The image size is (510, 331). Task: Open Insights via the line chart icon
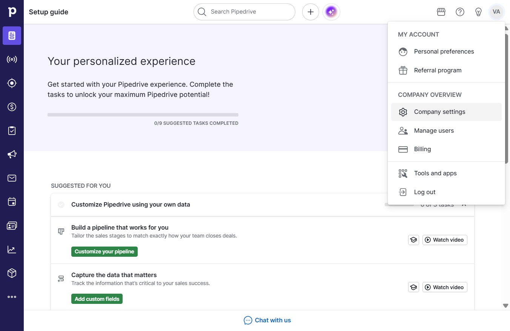point(12,250)
